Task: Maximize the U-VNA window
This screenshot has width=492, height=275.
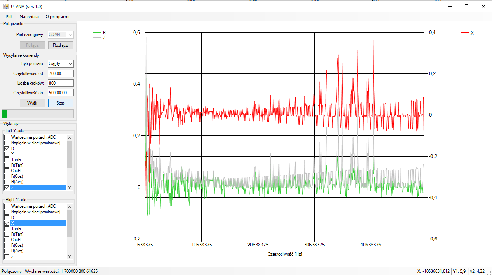Action: (x=466, y=6)
